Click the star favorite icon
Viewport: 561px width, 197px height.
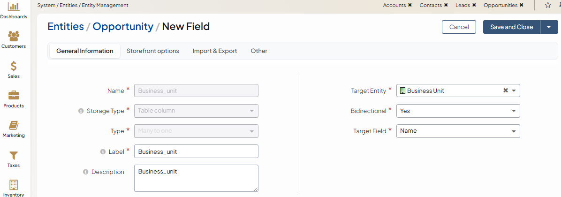point(548,5)
